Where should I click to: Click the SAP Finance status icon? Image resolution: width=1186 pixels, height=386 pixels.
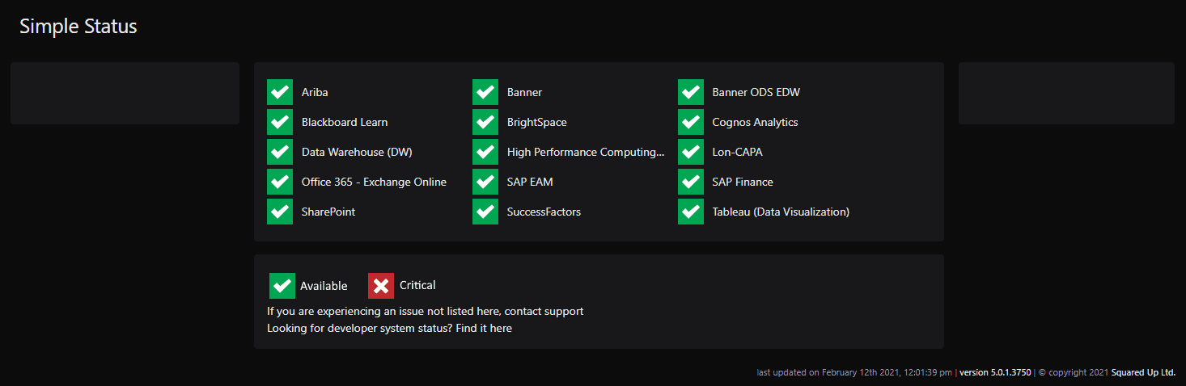pos(691,182)
